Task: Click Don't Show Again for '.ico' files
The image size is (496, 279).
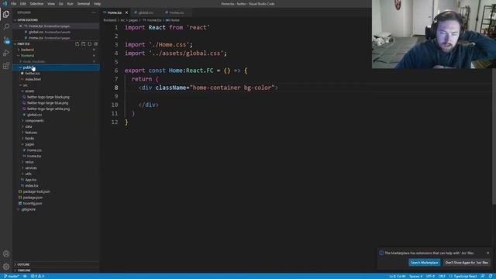Action: (467, 263)
